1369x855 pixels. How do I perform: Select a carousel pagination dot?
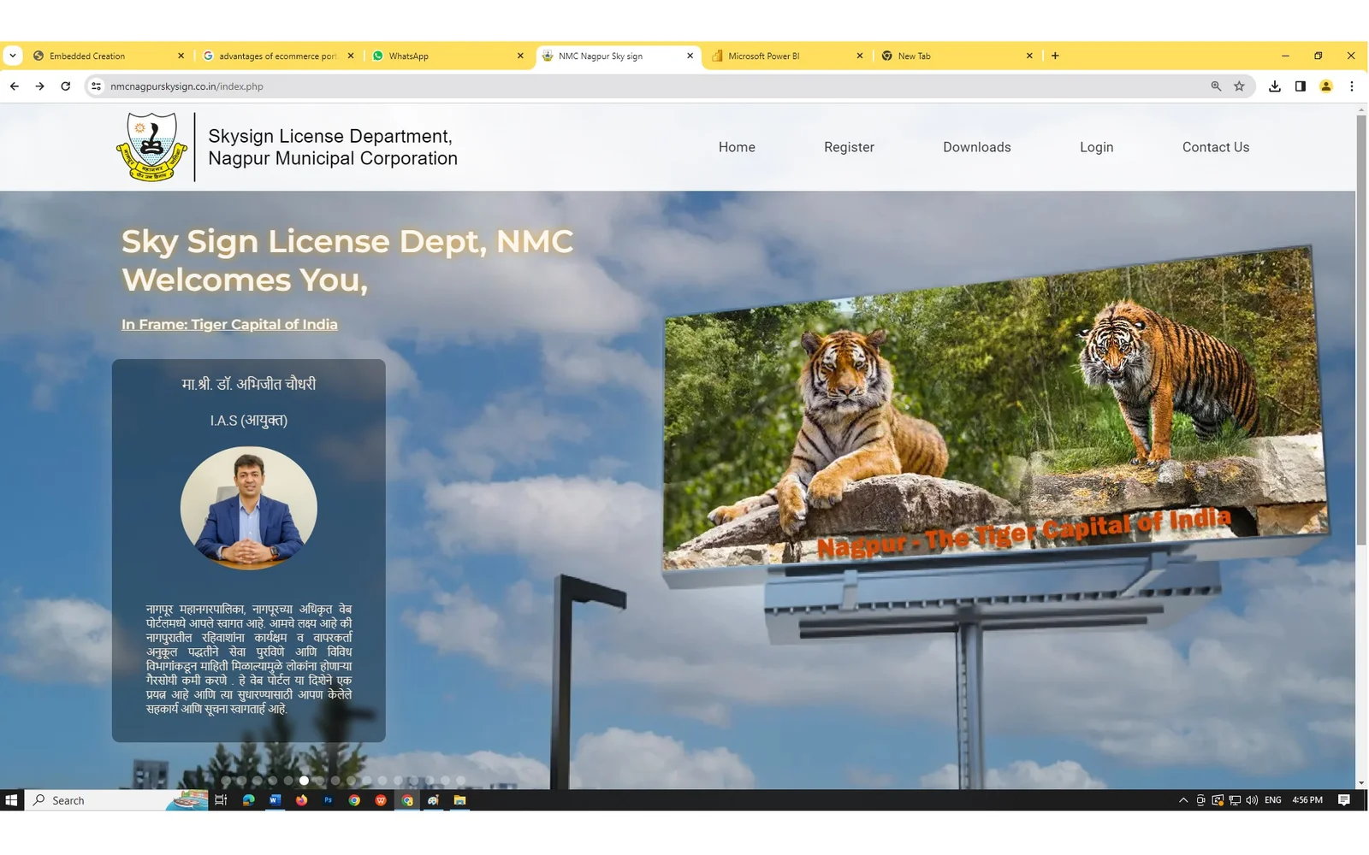click(x=304, y=781)
